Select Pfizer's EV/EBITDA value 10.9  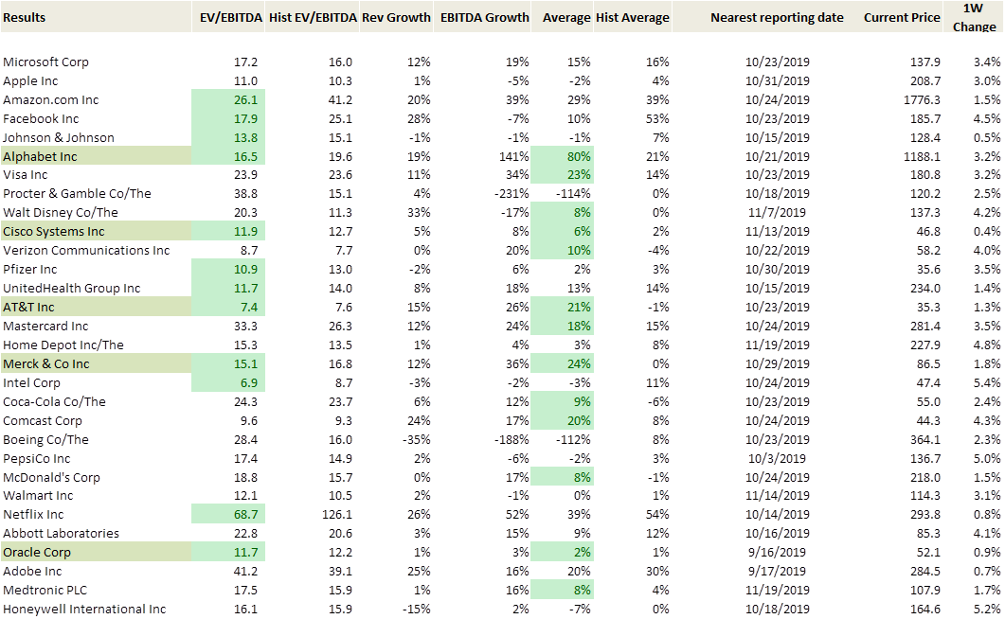(228, 269)
